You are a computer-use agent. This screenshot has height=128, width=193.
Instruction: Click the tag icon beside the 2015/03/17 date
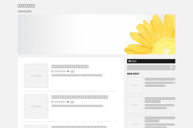point(68,102)
